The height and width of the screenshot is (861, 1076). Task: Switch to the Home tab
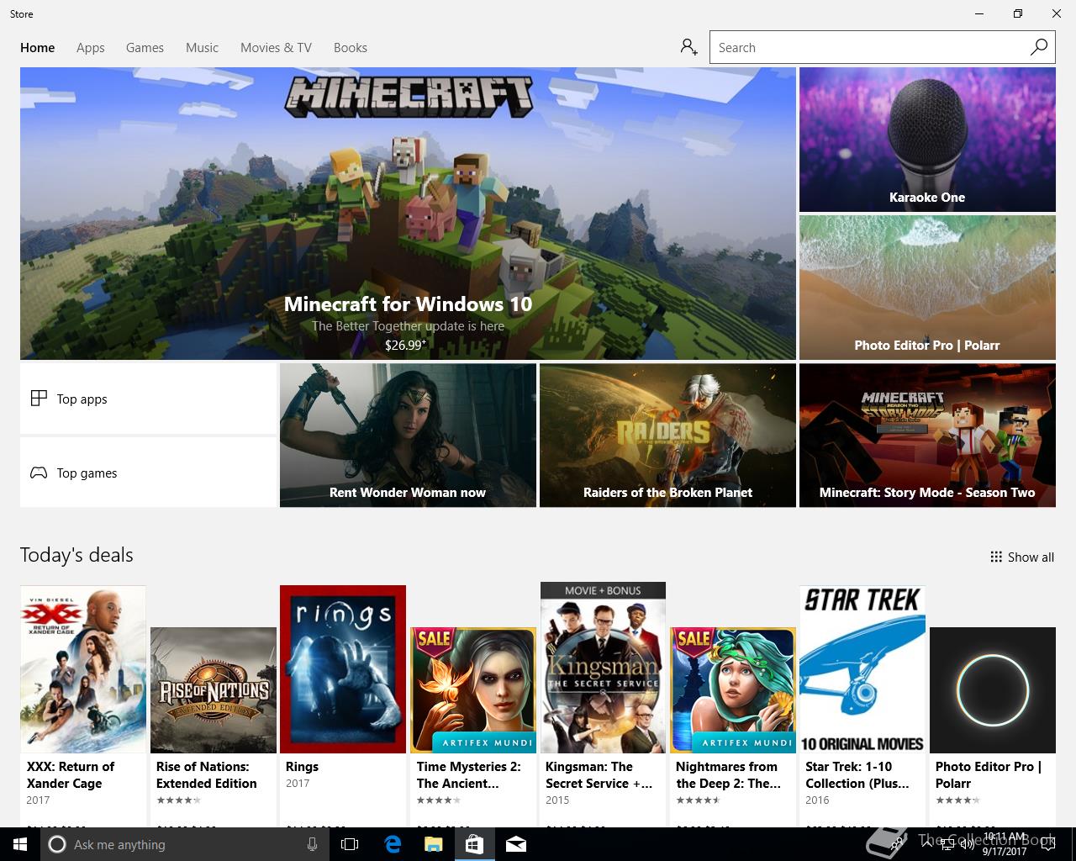(x=38, y=47)
